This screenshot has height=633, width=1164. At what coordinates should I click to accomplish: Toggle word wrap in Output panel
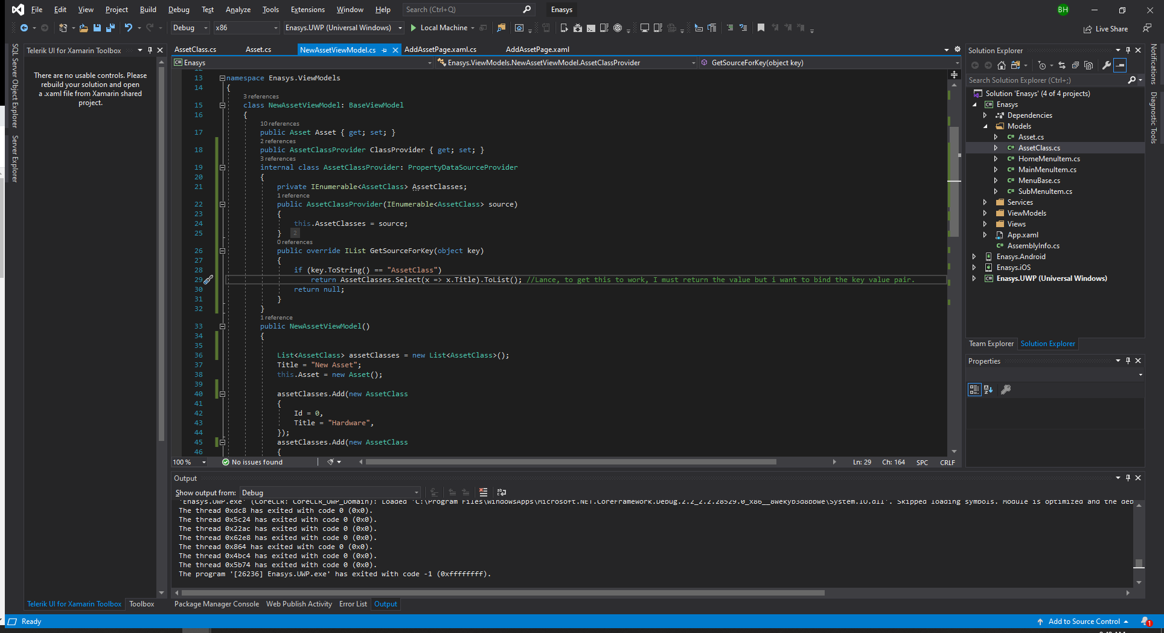tap(501, 492)
